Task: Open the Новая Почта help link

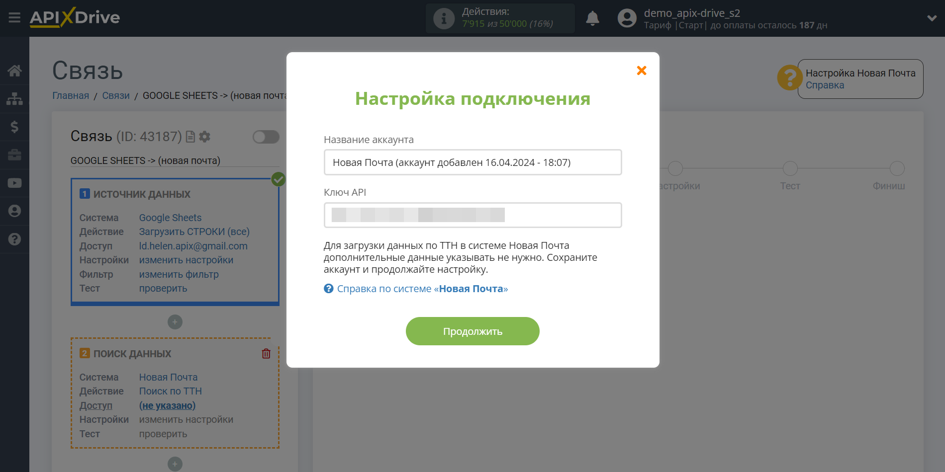Action: click(x=422, y=289)
